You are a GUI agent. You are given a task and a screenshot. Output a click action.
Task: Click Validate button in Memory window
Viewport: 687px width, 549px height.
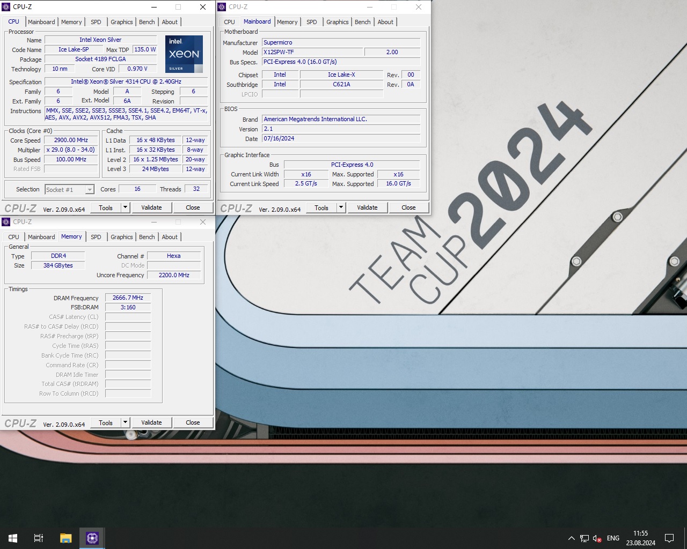click(x=151, y=422)
